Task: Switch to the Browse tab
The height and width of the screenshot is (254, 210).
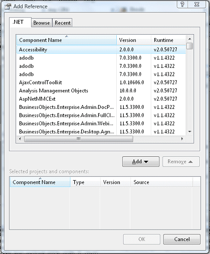Action: tap(42, 23)
